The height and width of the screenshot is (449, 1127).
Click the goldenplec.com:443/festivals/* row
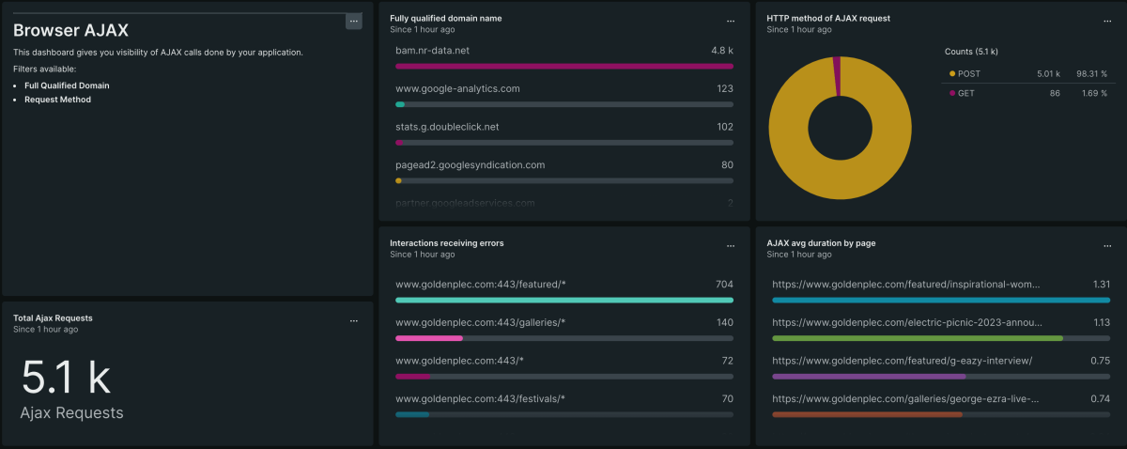click(x=563, y=405)
